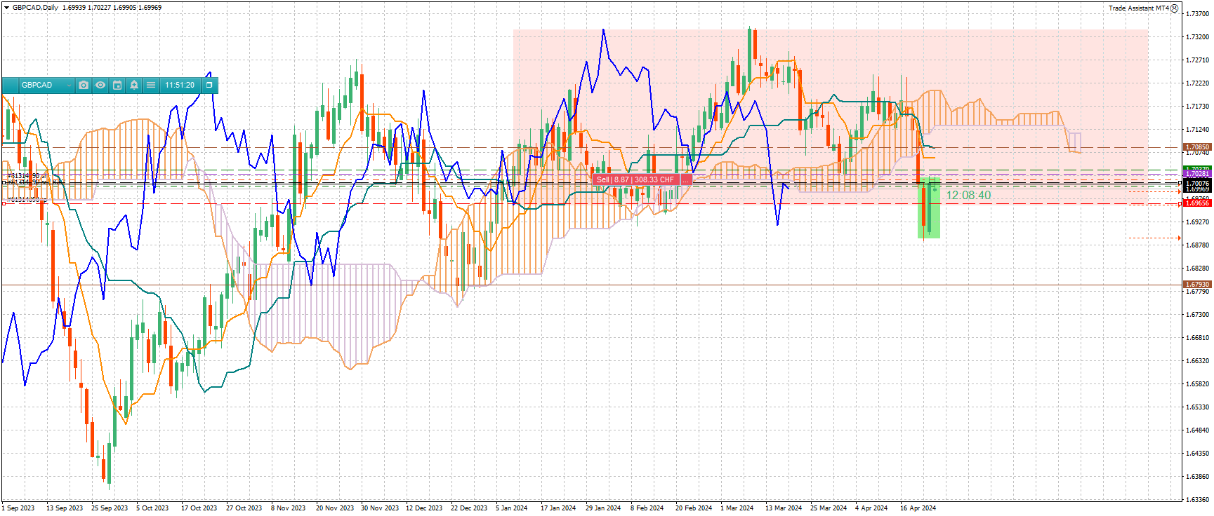Viewport: 1214px width, 516px height.
Task: Toggle chart object visibility with the eye icon
Action: [100, 85]
